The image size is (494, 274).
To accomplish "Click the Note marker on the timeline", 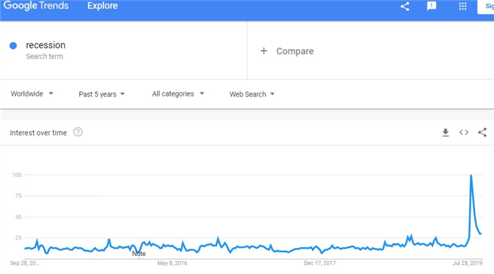I will [x=139, y=254].
